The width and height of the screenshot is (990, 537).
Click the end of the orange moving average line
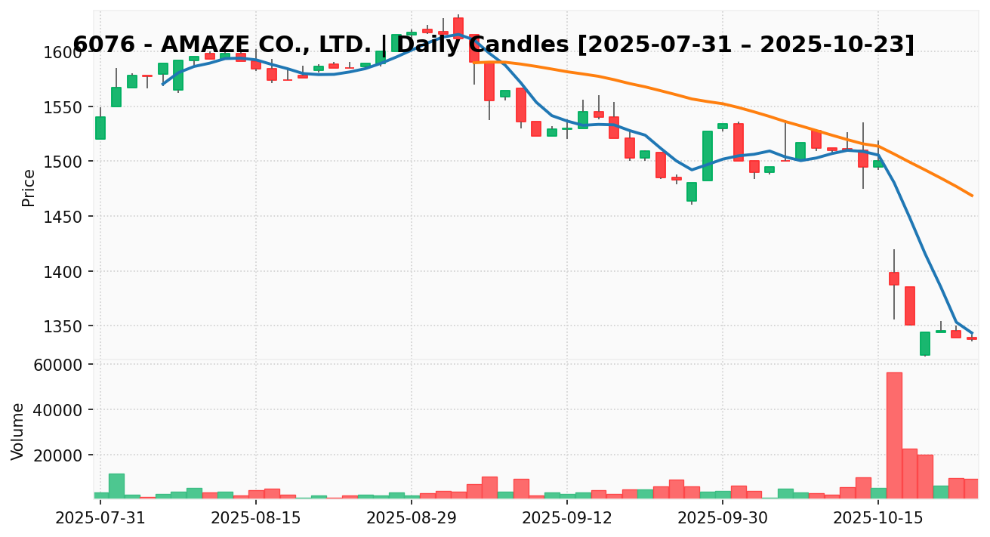pos(972,196)
